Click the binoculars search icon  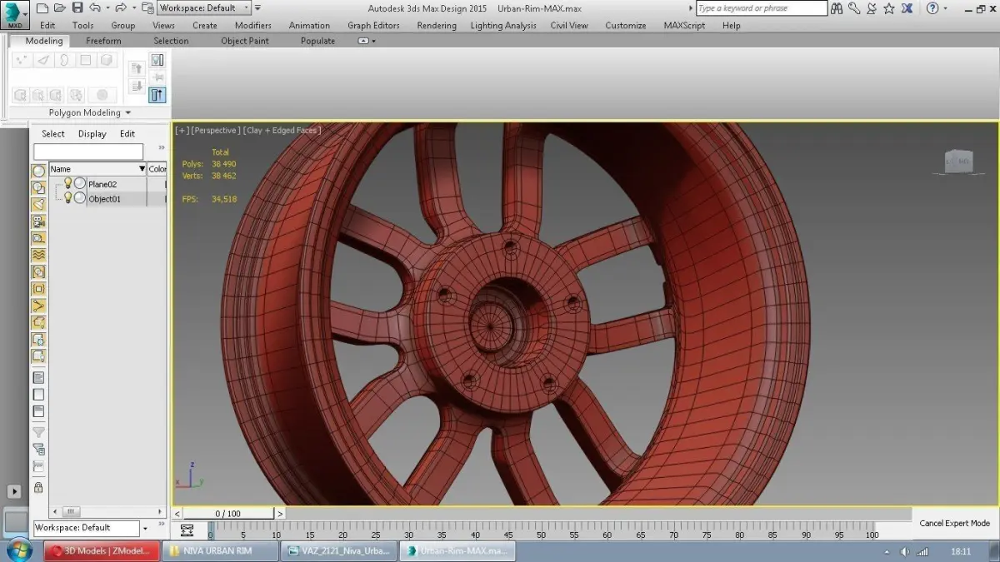pyautogui.click(x=838, y=8)
